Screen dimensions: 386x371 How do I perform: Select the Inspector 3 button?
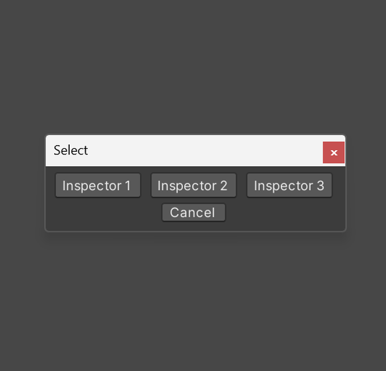(289, 185)
